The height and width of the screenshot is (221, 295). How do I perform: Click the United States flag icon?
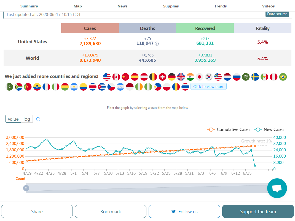point(107,77)
